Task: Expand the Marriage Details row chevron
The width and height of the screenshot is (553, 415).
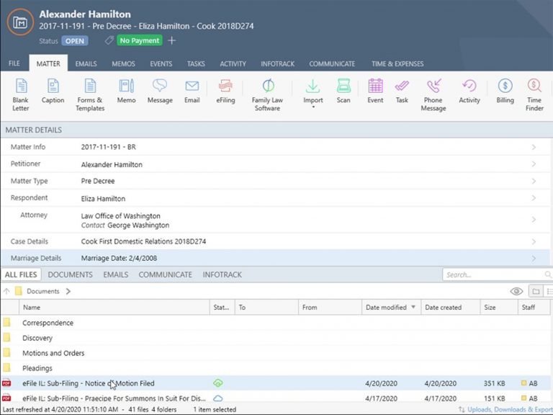Action: click(534, 259)
